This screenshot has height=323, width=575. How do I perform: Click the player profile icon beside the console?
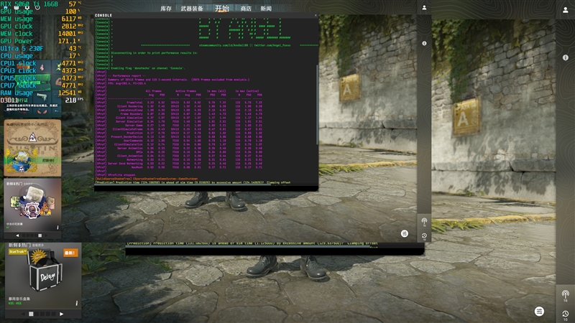click(424, 8)
